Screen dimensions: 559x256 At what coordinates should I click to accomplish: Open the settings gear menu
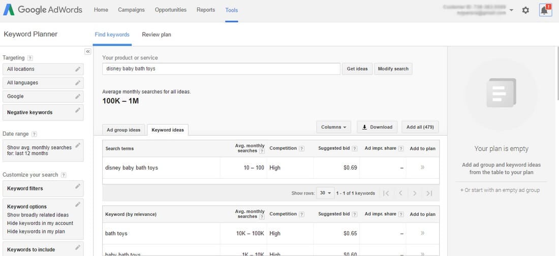point(525,10)
